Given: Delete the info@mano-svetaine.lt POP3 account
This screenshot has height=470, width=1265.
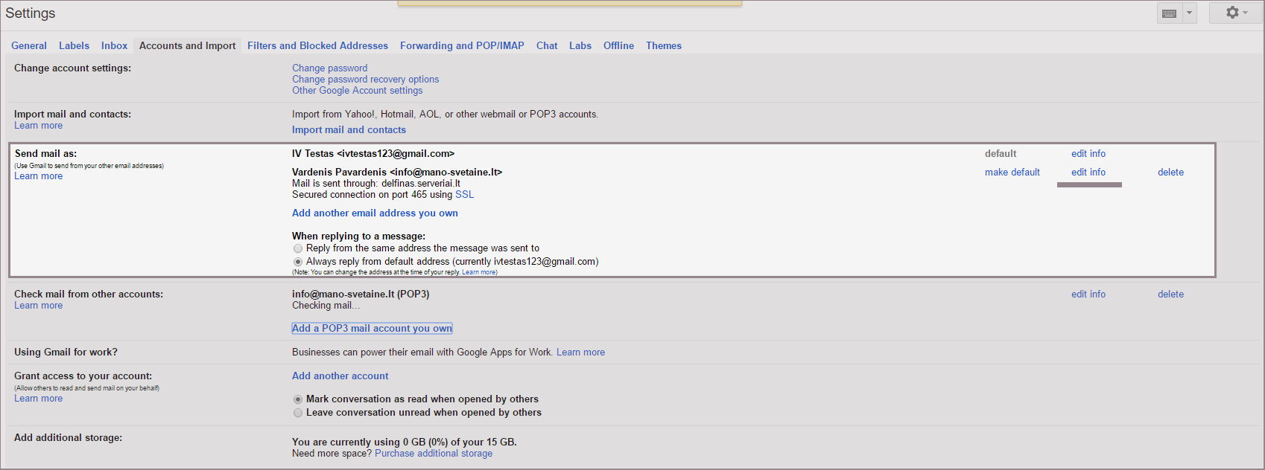Looking at the screenshot, I should point(1170,294).
